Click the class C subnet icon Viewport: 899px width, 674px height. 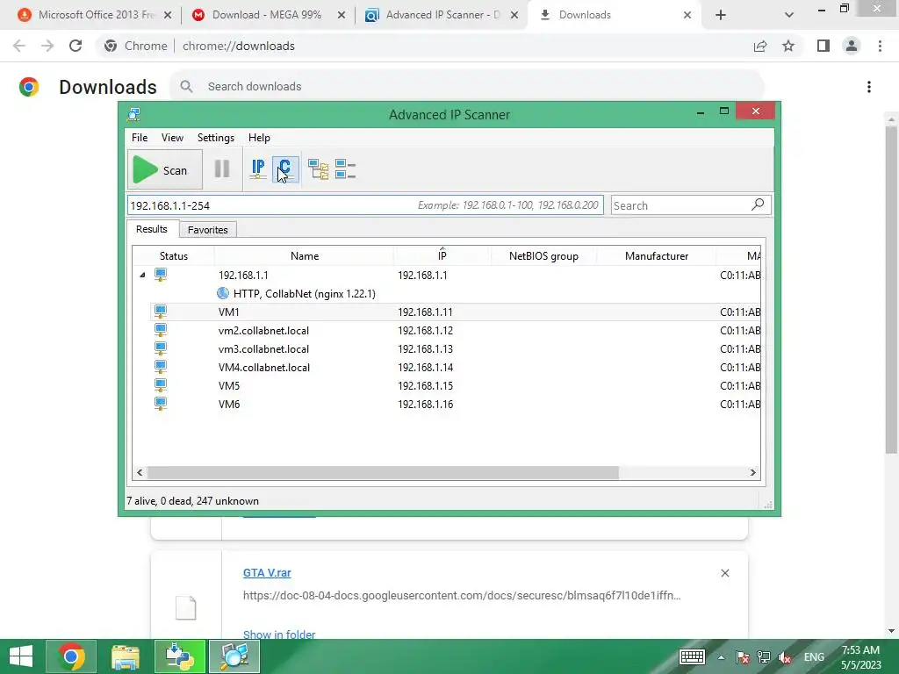click(x=285, y=169)
